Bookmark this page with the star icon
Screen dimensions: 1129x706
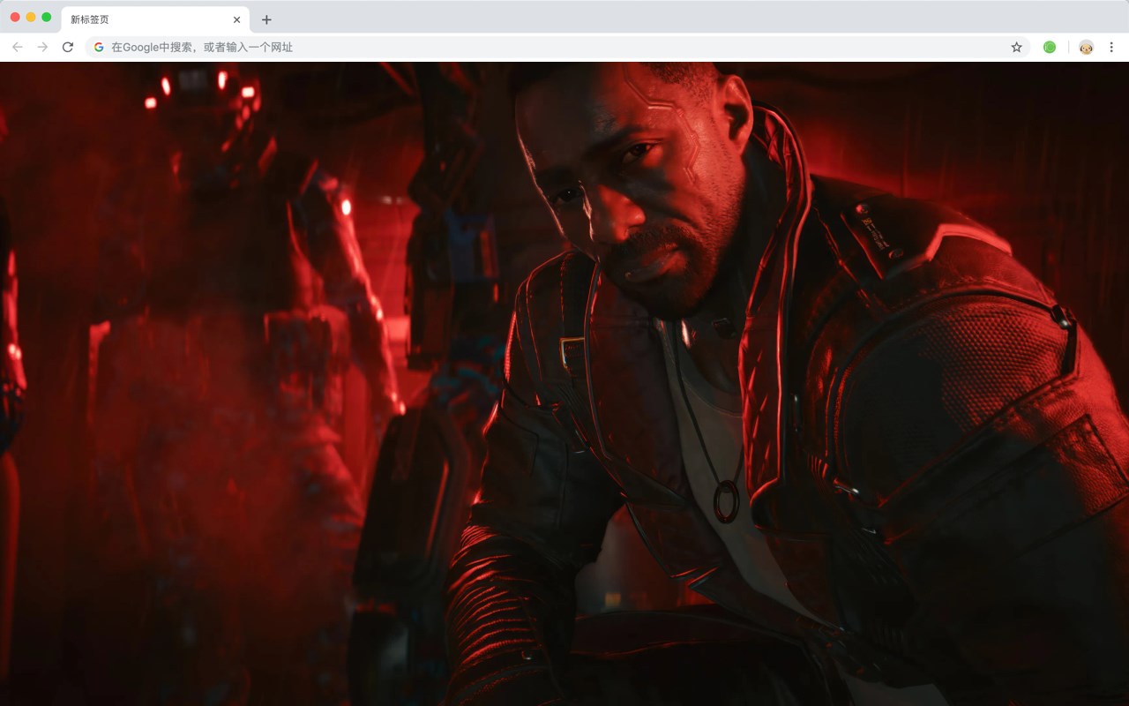pos(1016,47)
